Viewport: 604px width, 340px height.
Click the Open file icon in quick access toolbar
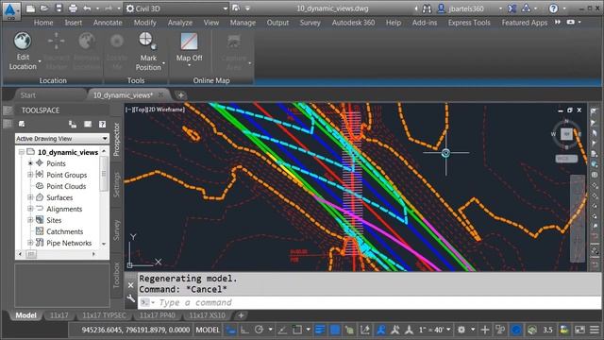coord(44,8)
